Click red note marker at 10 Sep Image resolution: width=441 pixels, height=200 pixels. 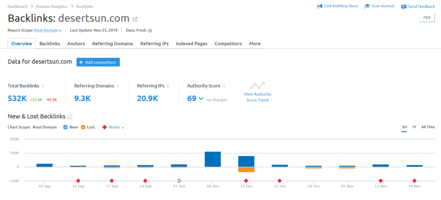[78, 181]
